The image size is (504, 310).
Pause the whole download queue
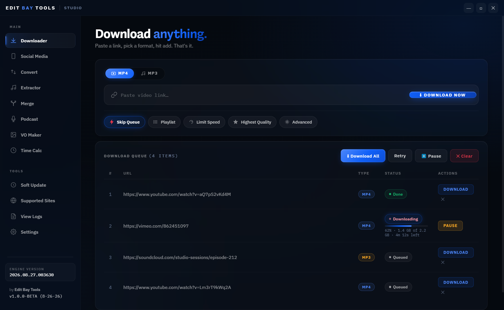[431, 156]
